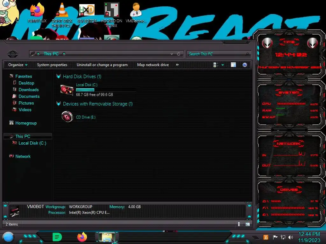Open the Action Center flag icon
The width and height of the screenshot is (326, 244).
click(x=275, y=237)
